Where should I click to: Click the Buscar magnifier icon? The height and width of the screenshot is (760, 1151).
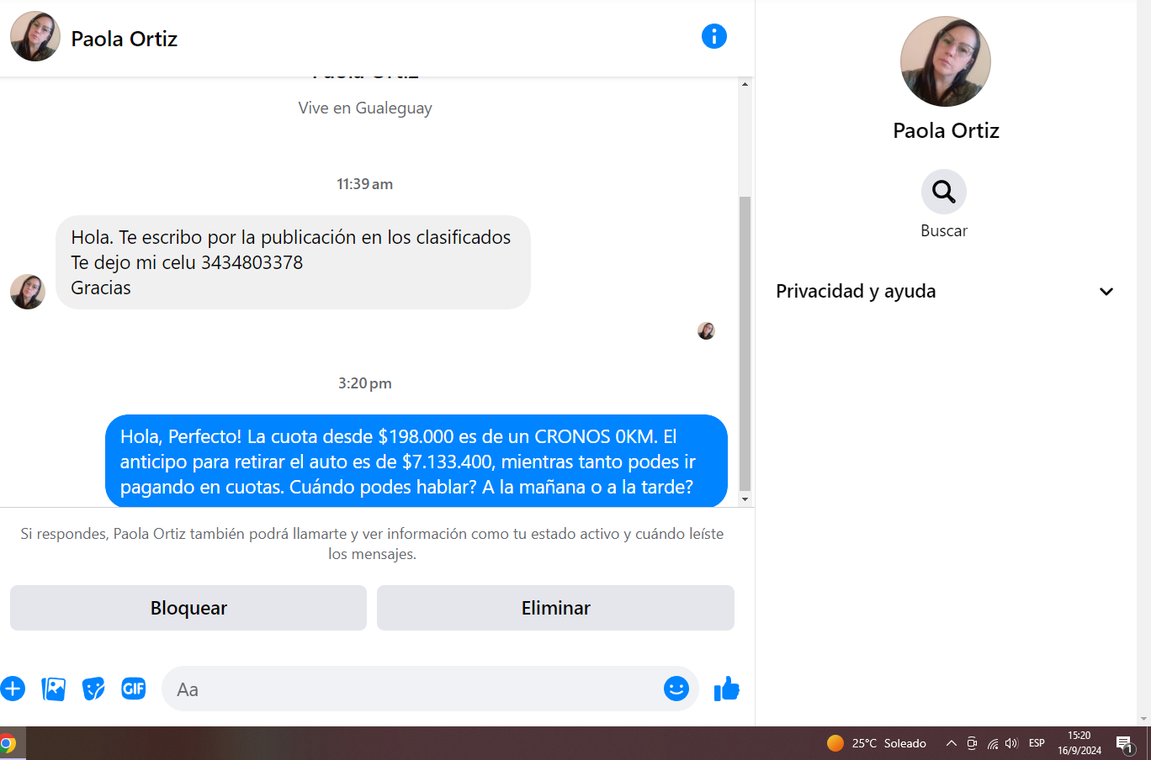point(944,192)
